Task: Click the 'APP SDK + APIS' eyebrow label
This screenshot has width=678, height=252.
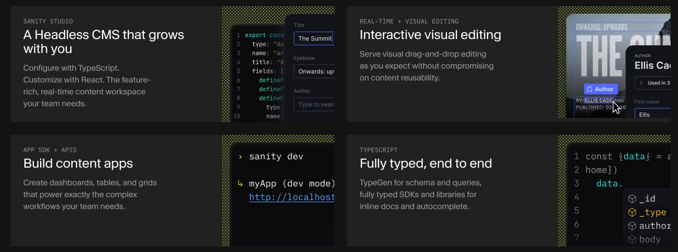Action: click(50, 150)
